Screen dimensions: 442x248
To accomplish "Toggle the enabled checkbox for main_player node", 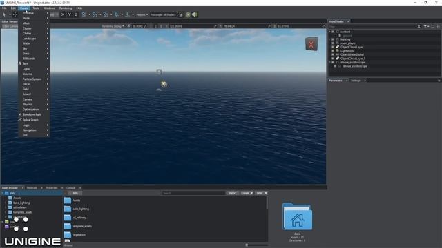I will click(x=333, y=43).
